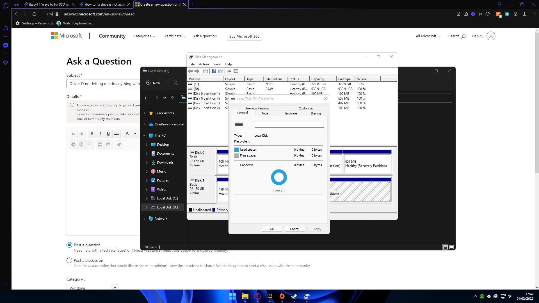Image resolution: width=539 pixels, height=303 pixels.
Task: Select the Post a discussion radio button
Action: [69, 260]
